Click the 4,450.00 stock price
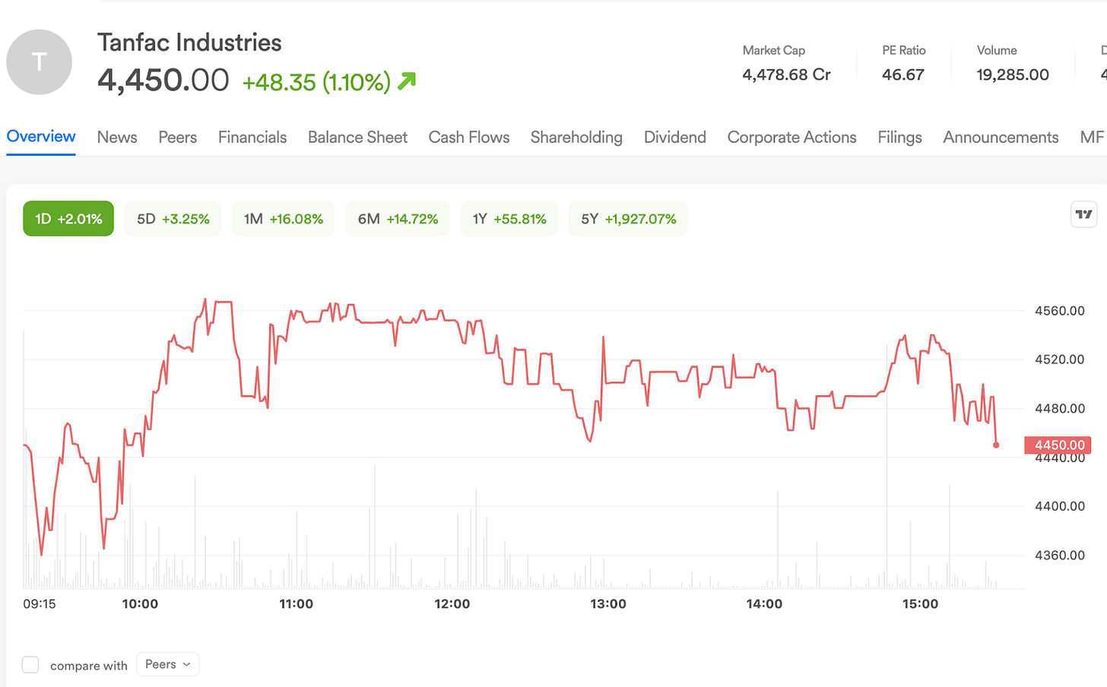The image size is (1107, 687). (x=163, y=80)
